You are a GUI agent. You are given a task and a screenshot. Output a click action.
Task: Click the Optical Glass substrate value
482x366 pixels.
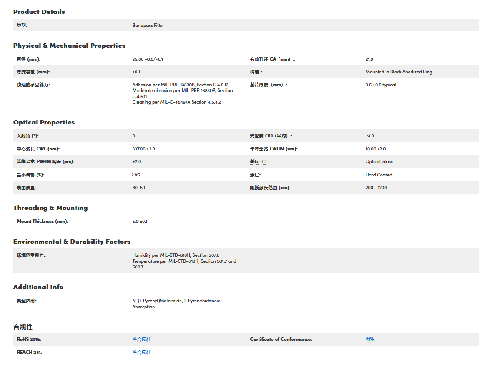[379, 161]
